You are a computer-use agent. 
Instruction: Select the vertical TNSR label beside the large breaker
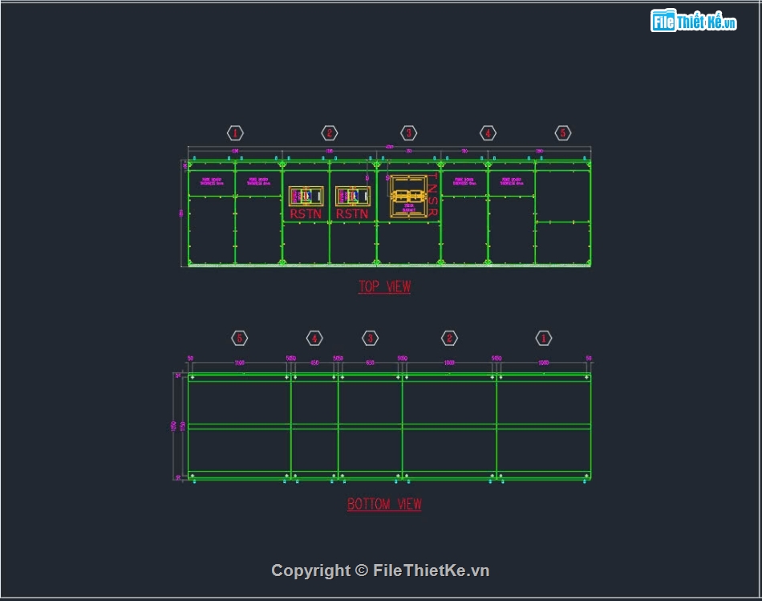click(433, 195)
